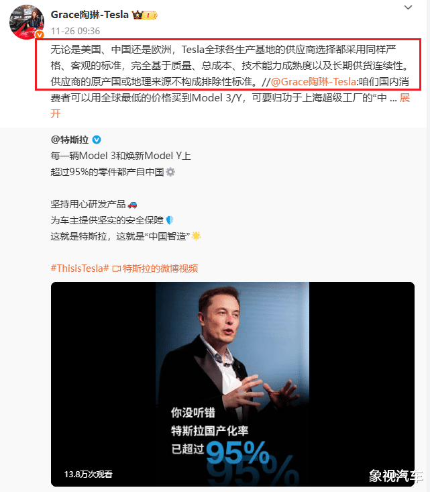The image size is (430, 492).
Task: Click the @Grace陶琳-Tesla mention in post
Action: click(313, 82)
